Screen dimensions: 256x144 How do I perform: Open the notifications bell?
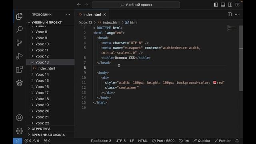pos(237,141)
